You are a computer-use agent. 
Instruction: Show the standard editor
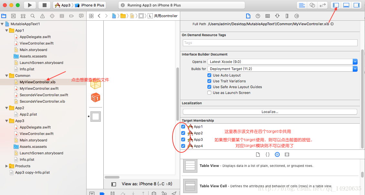click(x=302, y=5)
